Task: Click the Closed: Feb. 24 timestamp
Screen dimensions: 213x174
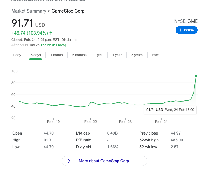Action: (35, 40)
